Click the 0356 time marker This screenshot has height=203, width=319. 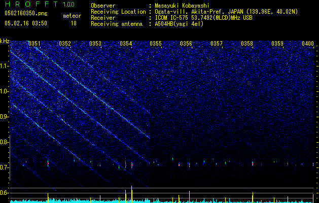(x=186, y=44)
